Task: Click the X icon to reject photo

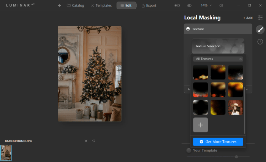Action: click(x=86, y=141)
